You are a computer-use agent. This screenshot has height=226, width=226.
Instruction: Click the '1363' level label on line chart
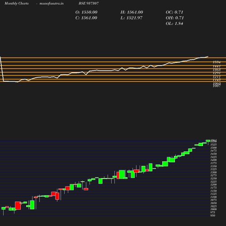[x=217, y=70]
